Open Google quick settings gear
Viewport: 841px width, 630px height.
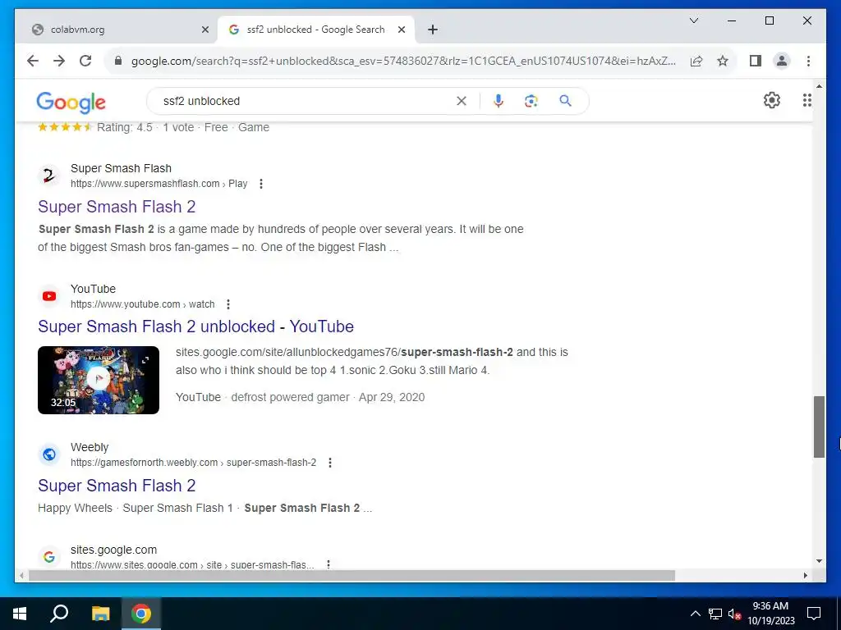771,100
